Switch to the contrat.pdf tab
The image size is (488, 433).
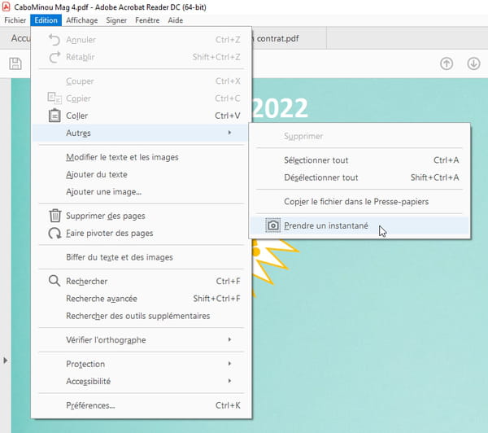pyautogui.click(x=289, y=38)
